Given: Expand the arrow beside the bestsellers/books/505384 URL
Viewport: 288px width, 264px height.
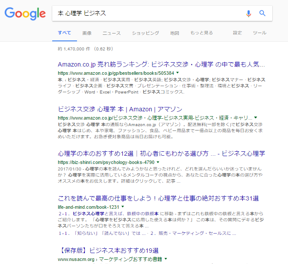Looking at the screenshot, I should pos(177,73).
